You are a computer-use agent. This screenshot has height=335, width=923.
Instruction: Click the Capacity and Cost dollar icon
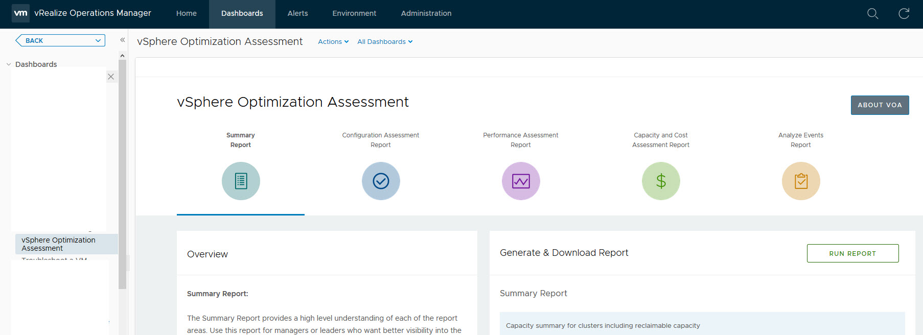(x=661, y=181)
